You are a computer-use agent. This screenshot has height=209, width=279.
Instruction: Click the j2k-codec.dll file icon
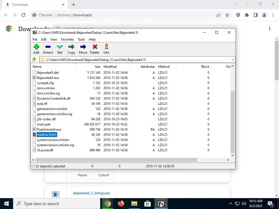point(34,119)
